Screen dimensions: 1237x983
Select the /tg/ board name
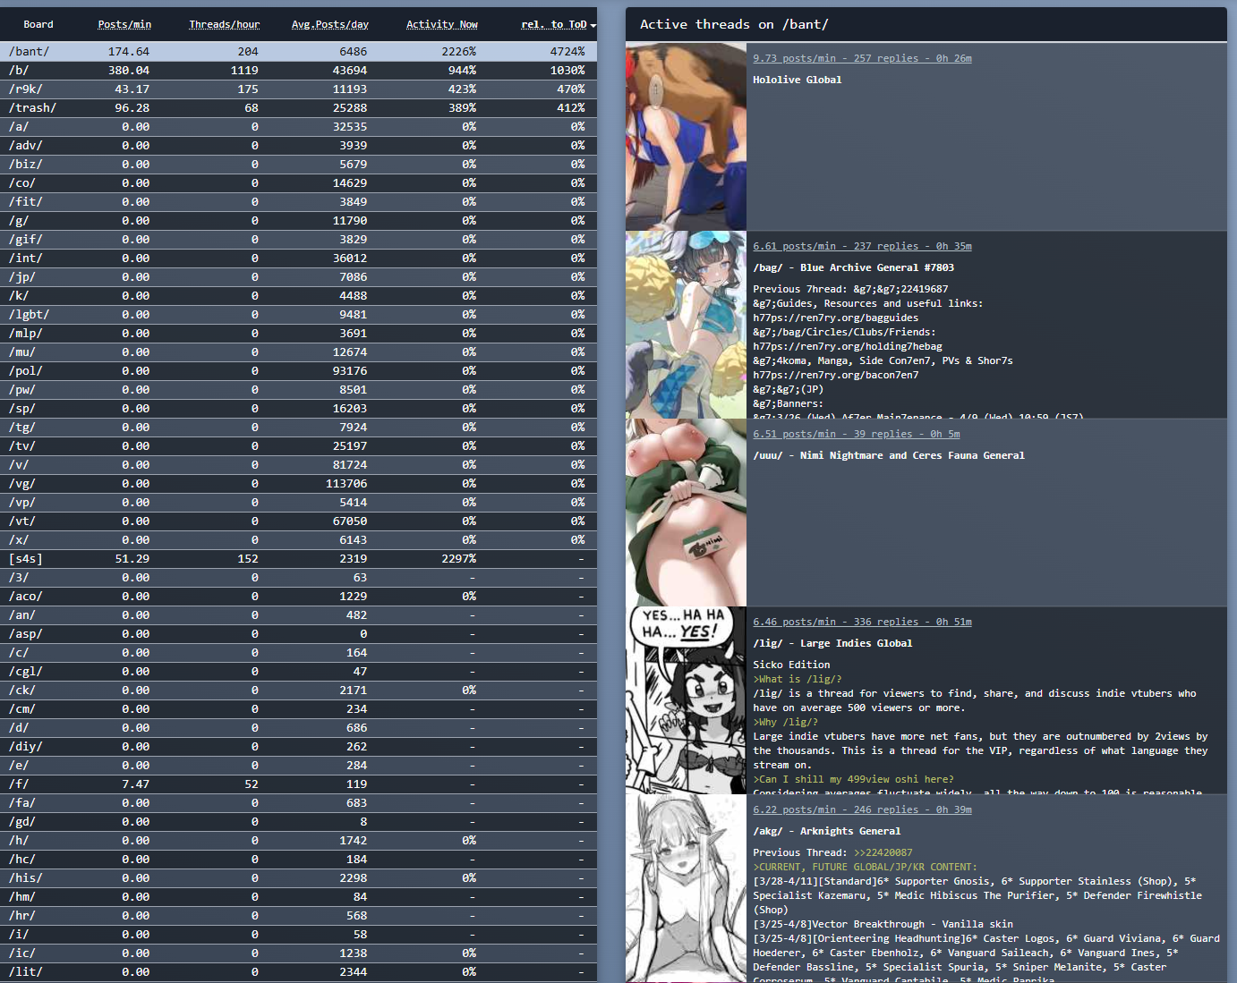click(x=22, y=428)
